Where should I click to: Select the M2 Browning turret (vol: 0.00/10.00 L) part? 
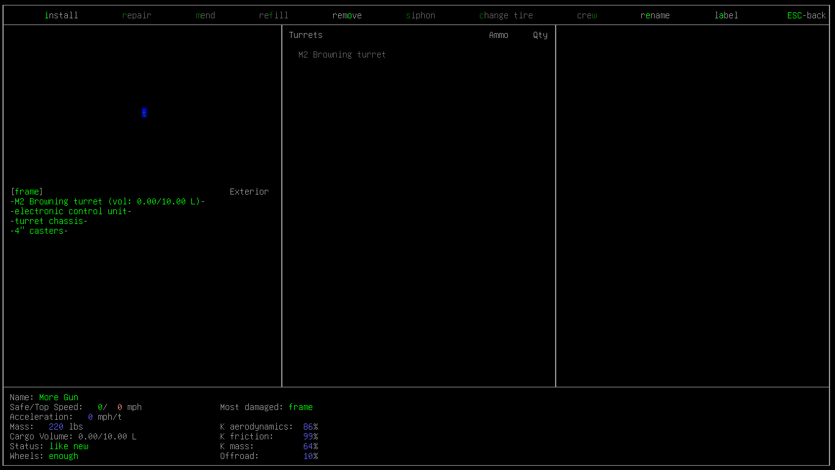[108, 201]
